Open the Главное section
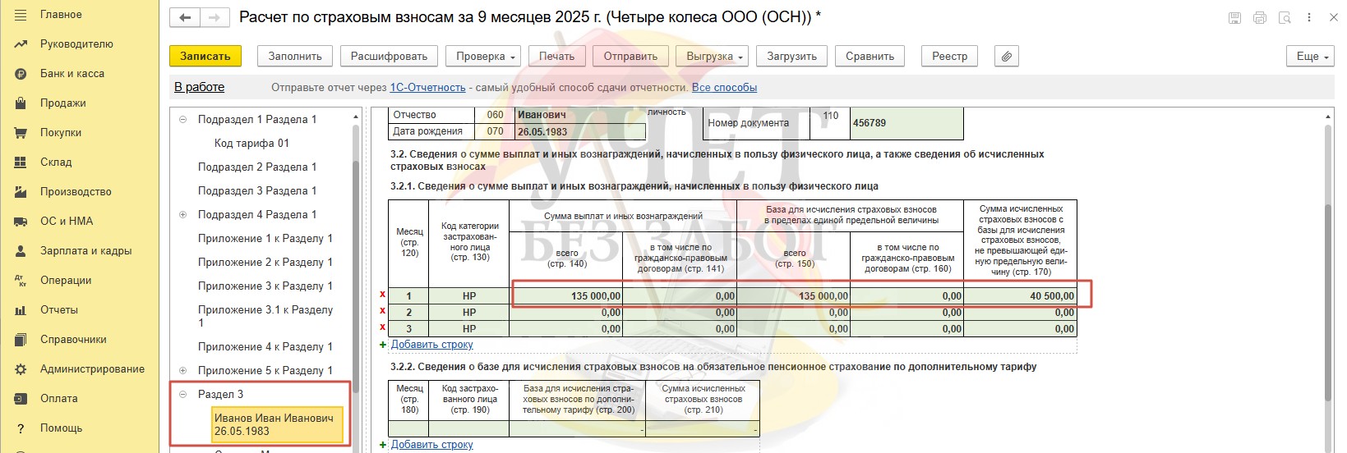Viewport: 1347px width, 453px height. click(61, 15)
